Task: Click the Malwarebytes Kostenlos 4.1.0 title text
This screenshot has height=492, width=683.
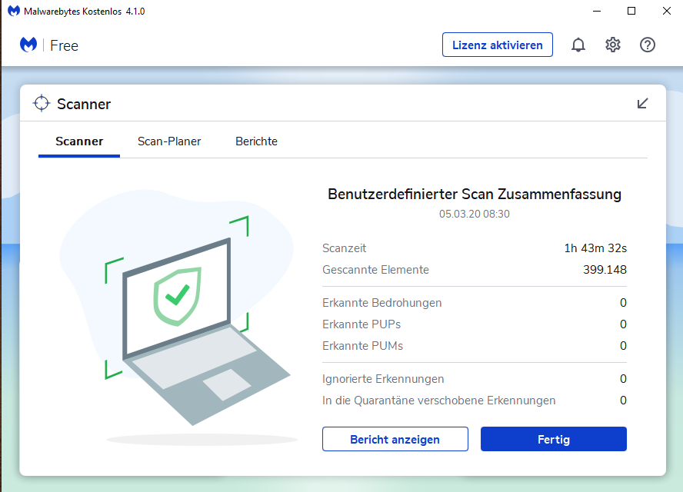Action: [x=85, y=12]
